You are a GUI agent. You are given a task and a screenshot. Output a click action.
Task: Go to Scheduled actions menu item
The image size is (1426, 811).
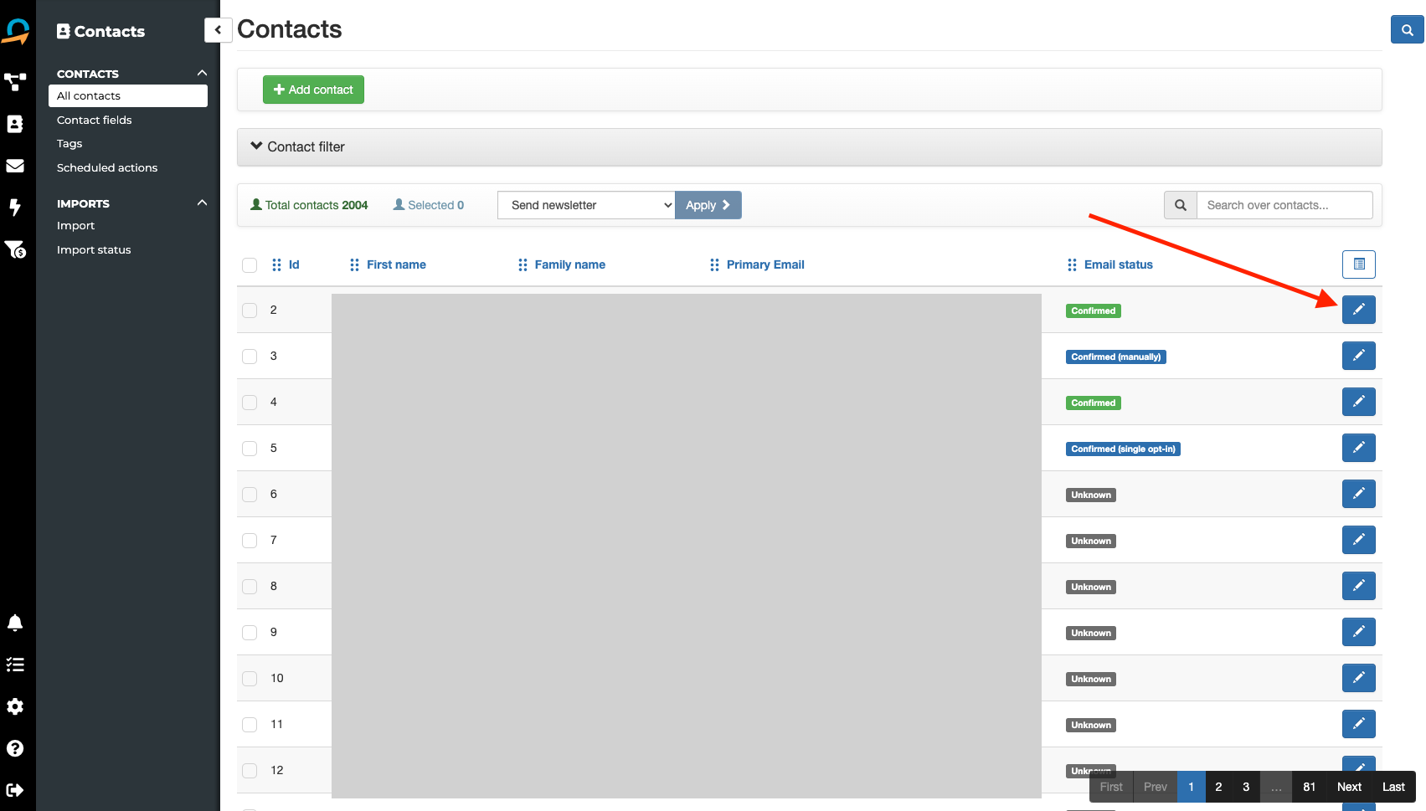(x=107, y=167)
